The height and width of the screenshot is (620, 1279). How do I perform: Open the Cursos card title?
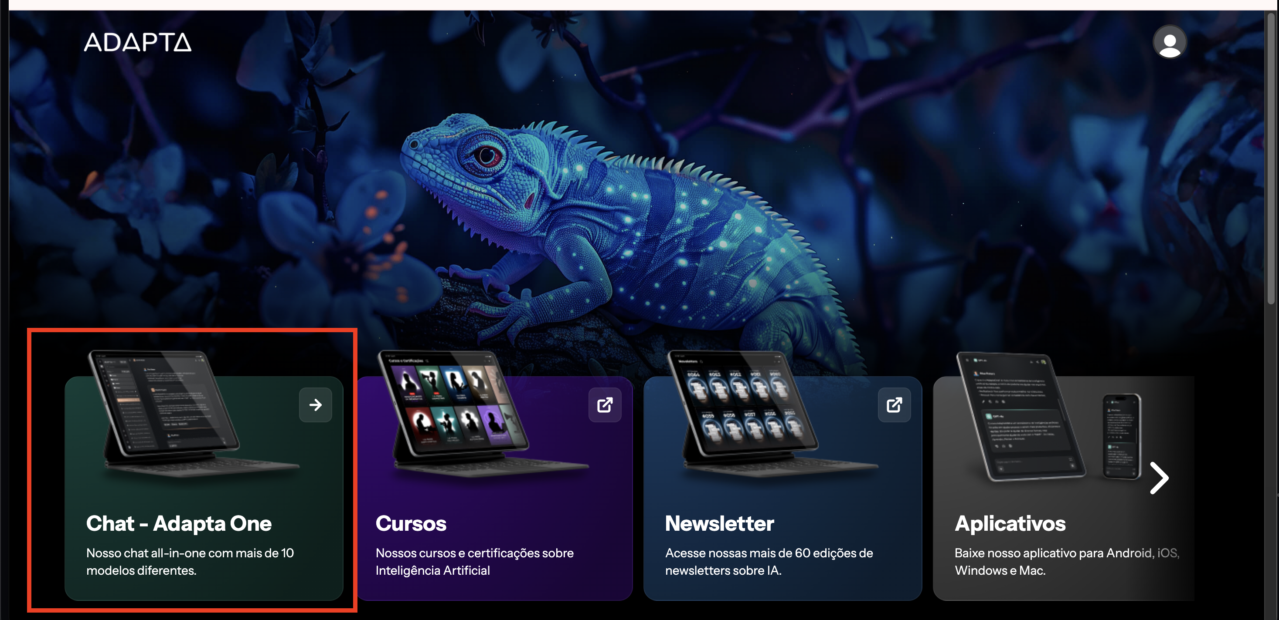coord(411,523)
